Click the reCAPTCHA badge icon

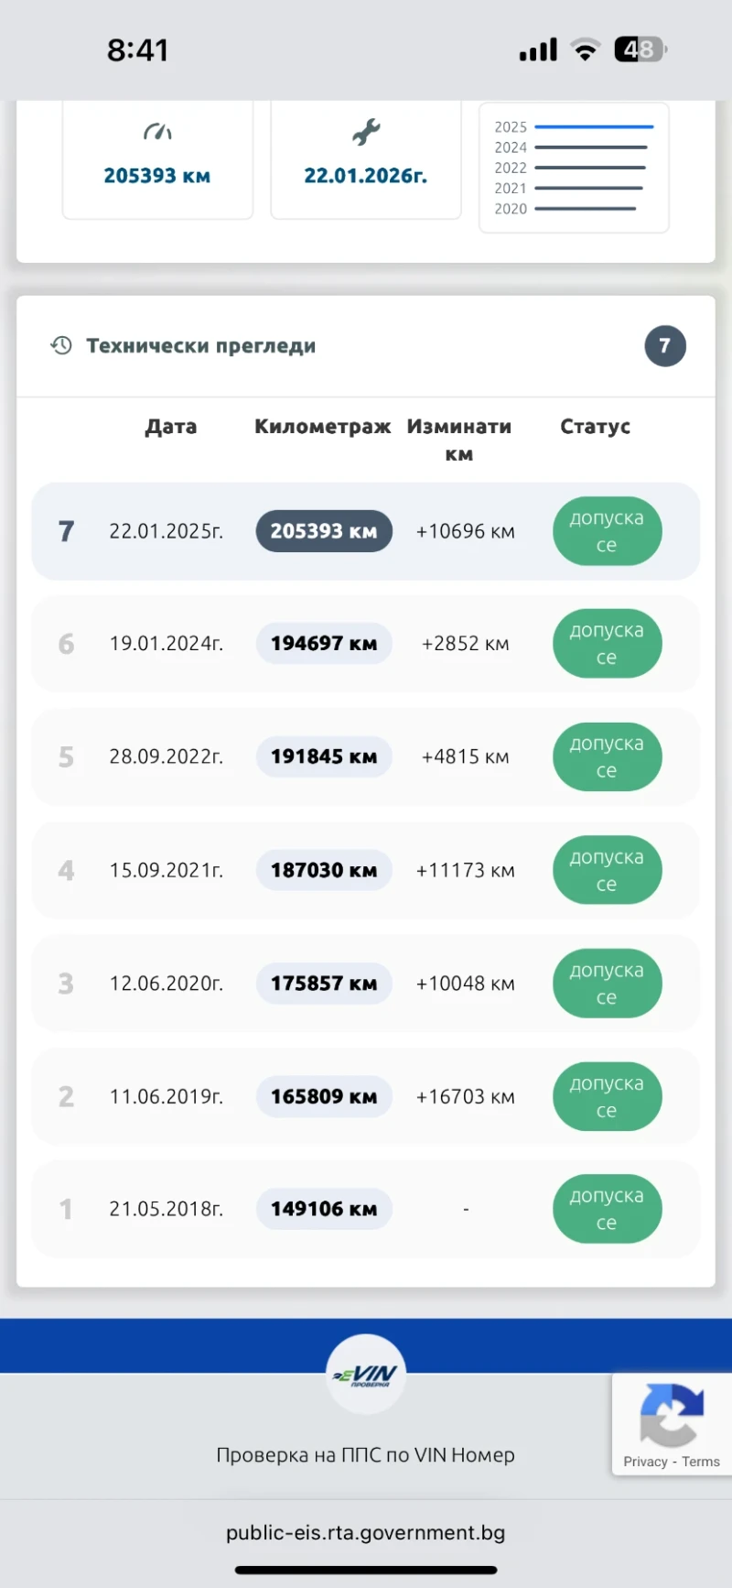[672, 1415]
